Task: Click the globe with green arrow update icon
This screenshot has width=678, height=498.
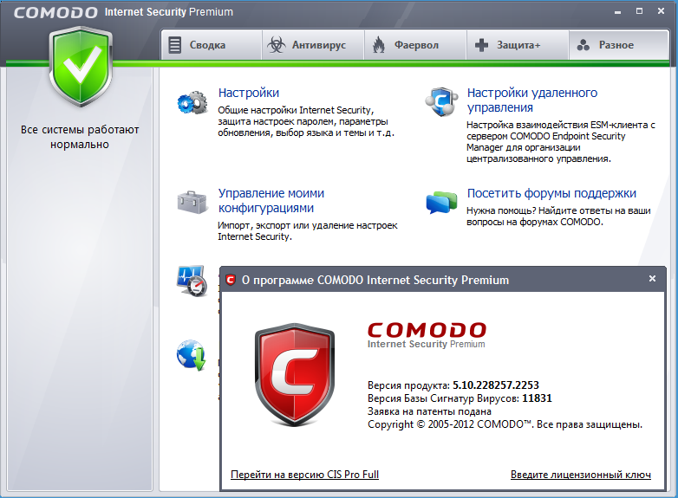Action: click(x=191, y=355)
